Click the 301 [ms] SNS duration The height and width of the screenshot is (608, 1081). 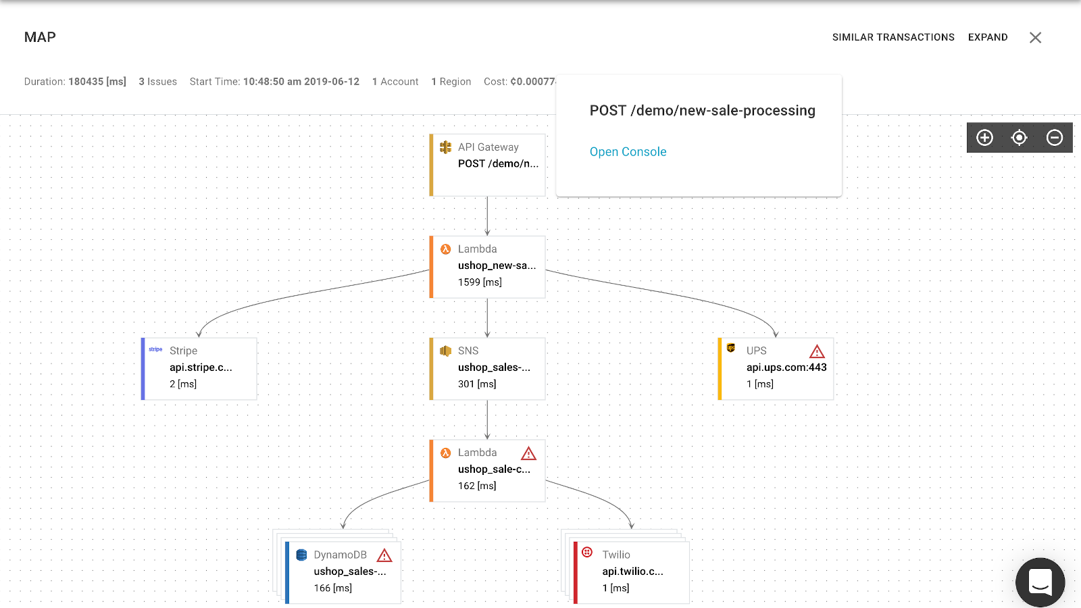click(x=477, y=384)
